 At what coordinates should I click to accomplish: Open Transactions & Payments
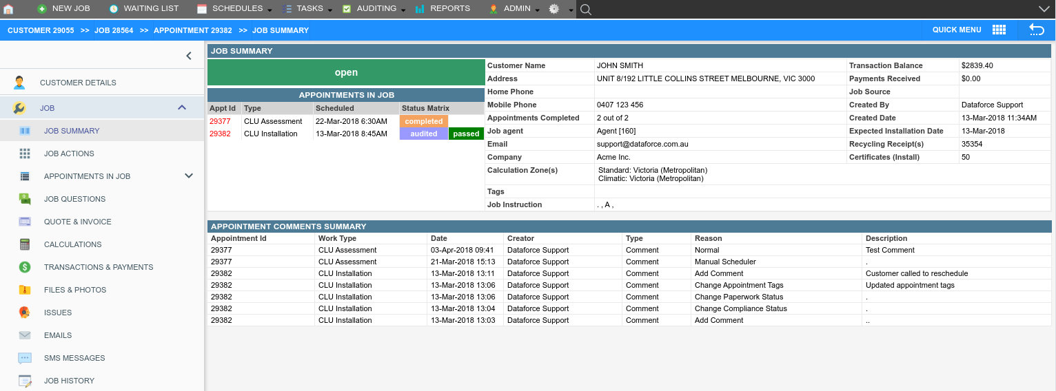[x=99, y=267]
